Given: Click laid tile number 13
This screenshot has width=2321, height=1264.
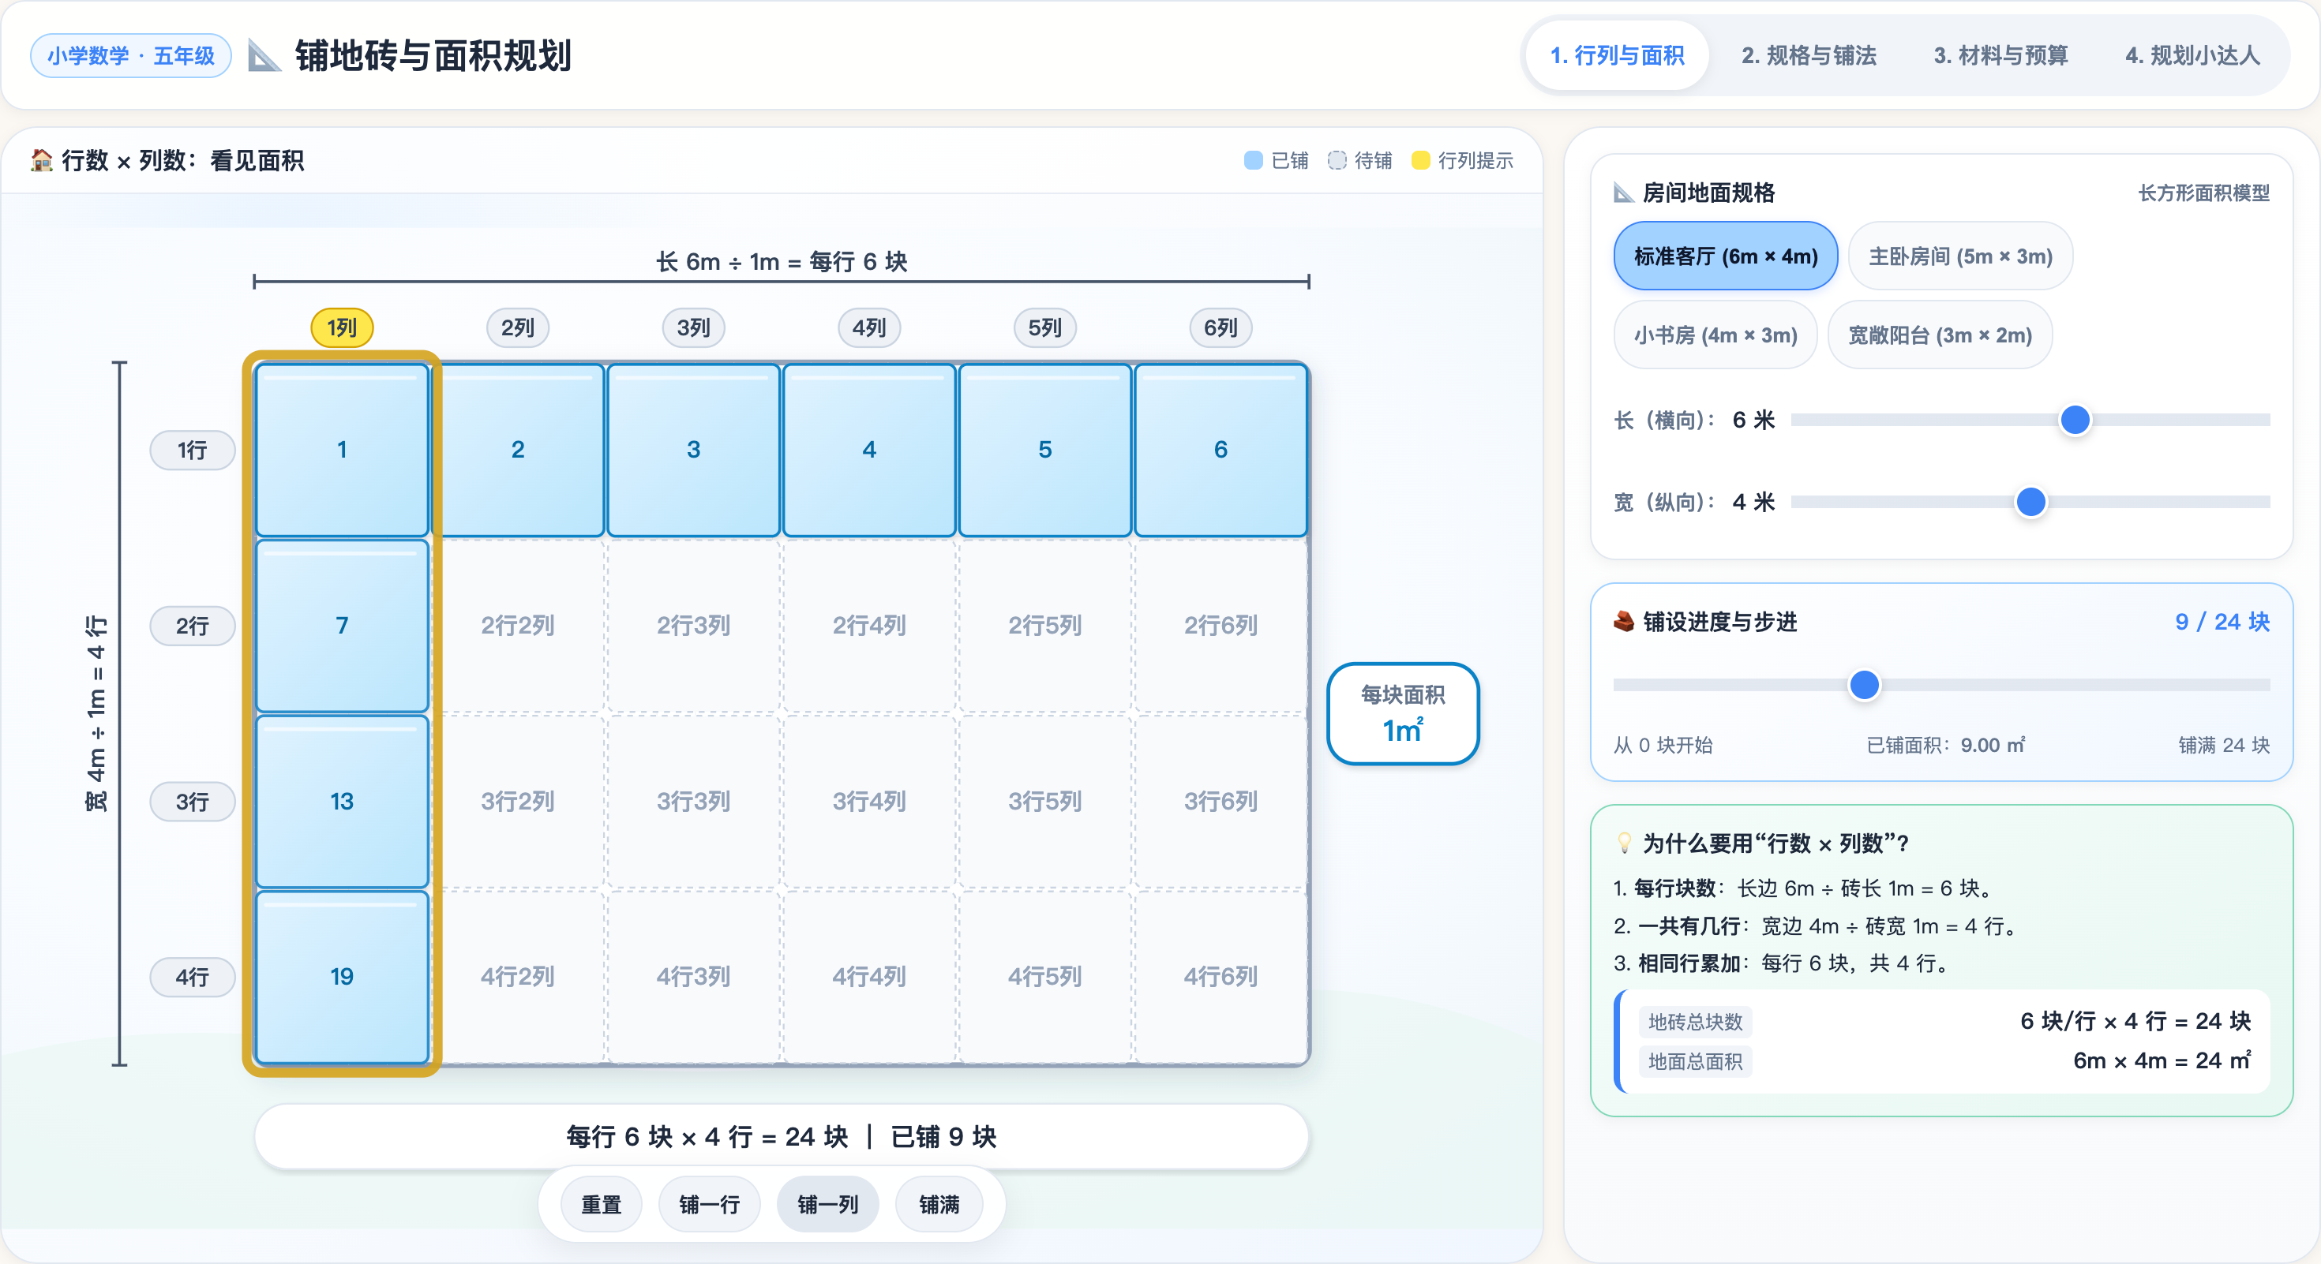Looking at the screenshot, I should click(342, 802).
